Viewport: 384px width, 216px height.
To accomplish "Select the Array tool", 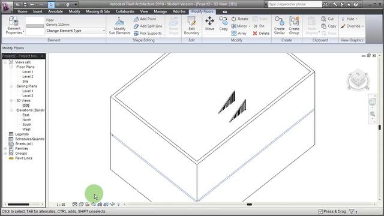I will pyautogui.click(x=239, y=34).
